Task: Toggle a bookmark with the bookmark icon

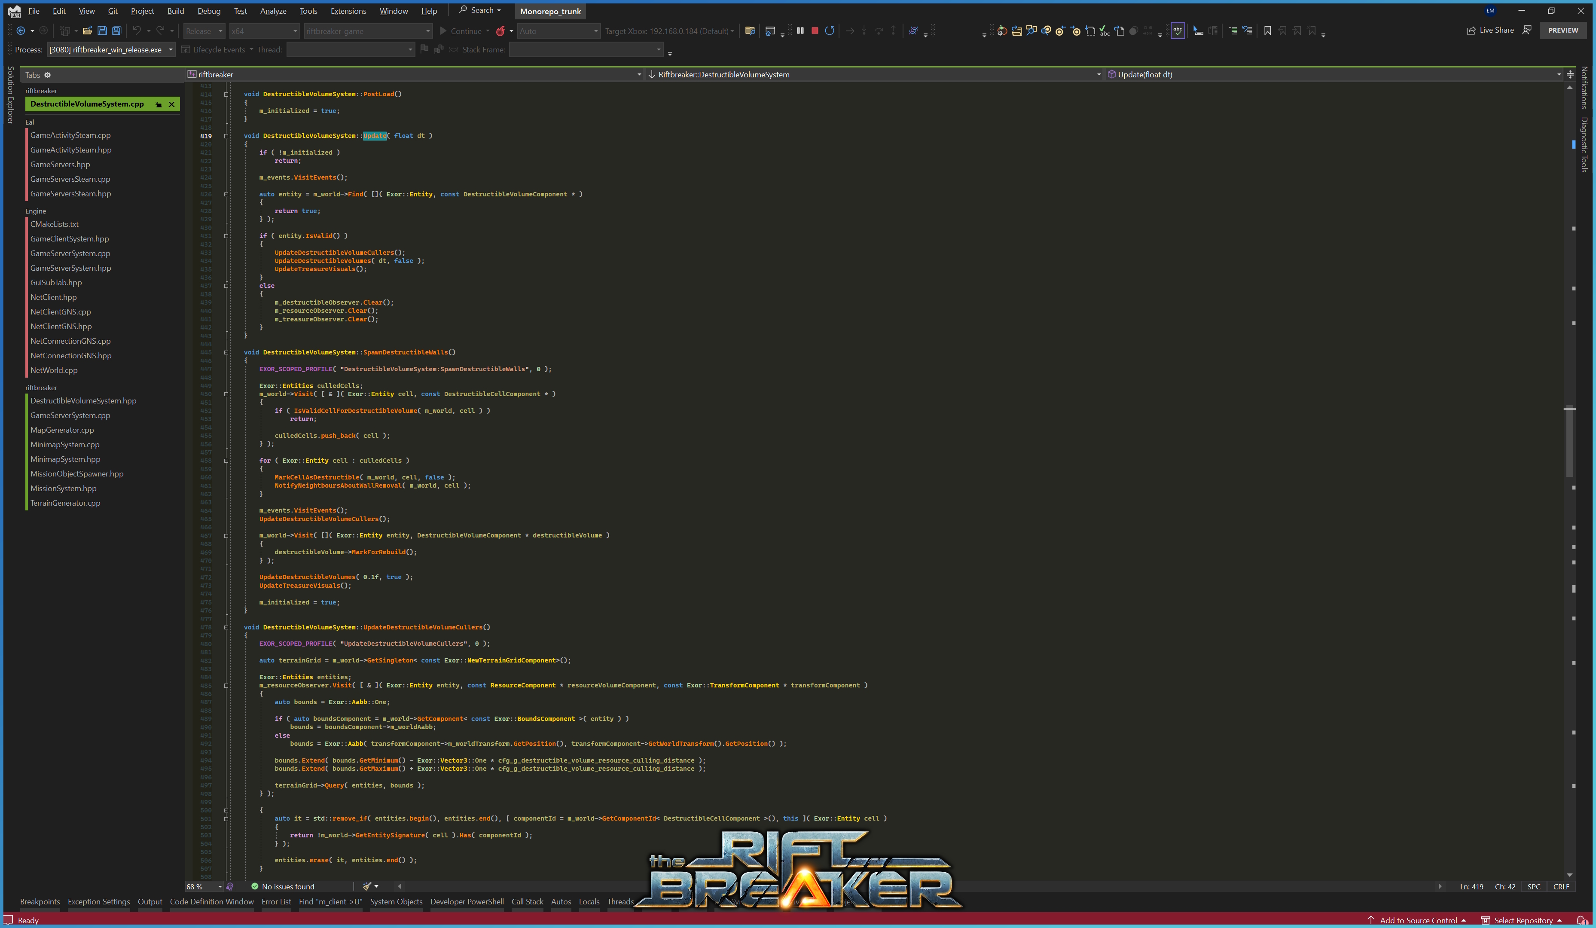Action: point(1268,31)
